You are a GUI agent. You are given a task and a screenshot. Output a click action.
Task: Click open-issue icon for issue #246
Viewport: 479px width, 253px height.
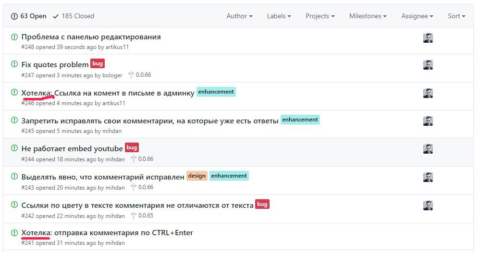14,92
